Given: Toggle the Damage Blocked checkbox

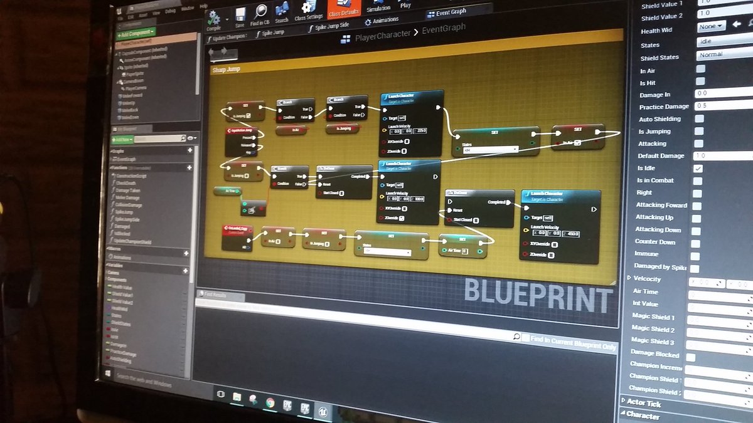Looking at the screenshot, I should 691,356.
